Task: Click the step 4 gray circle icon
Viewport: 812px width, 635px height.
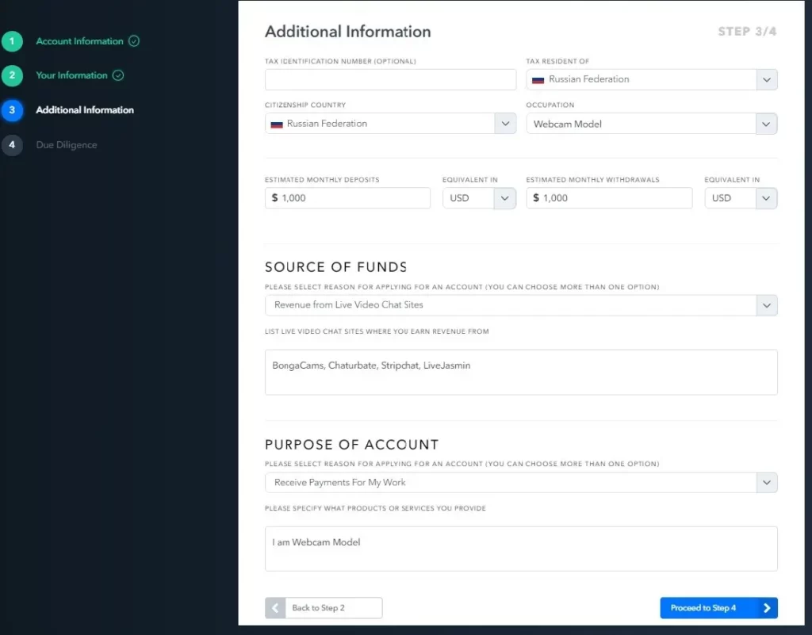Action: click(x=12, y=145)
